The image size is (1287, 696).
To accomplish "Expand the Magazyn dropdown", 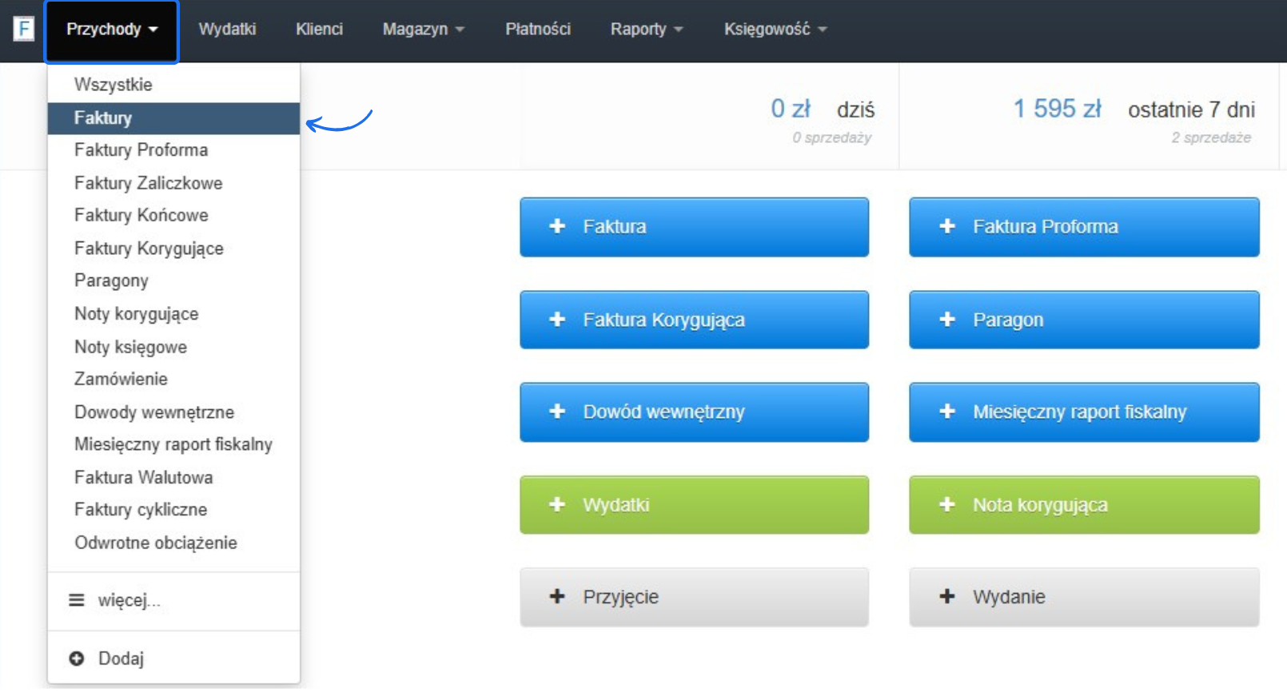I will point(424,30).
